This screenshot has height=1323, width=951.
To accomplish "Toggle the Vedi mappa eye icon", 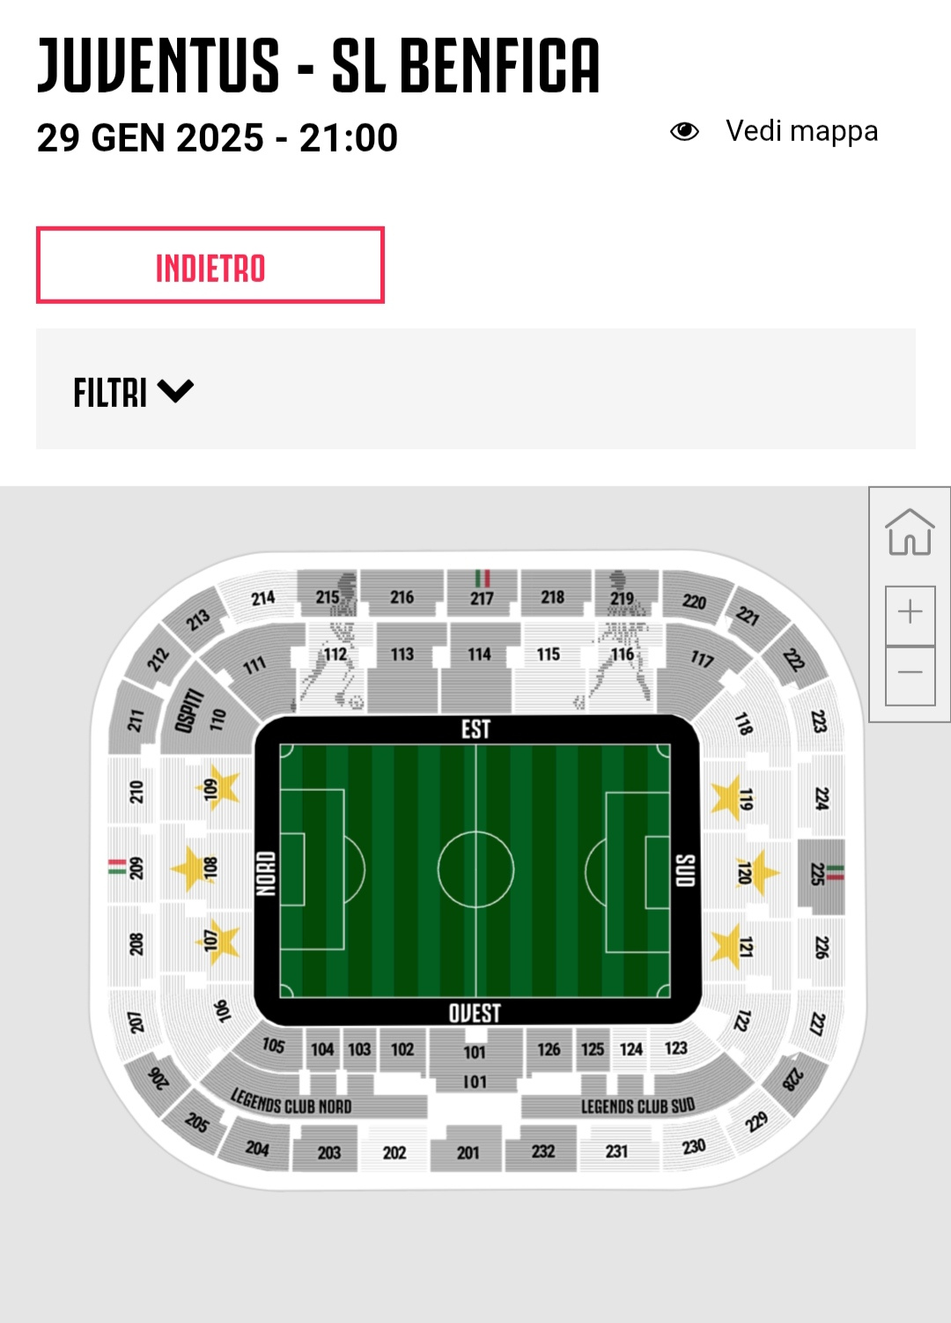I will click(684, 132).
